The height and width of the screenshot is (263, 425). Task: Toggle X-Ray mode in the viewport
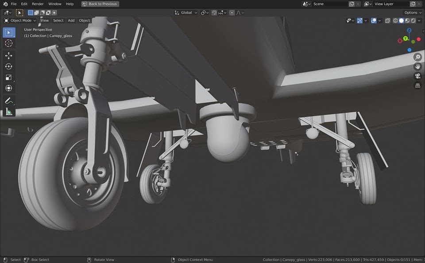[x=387, y=20]
